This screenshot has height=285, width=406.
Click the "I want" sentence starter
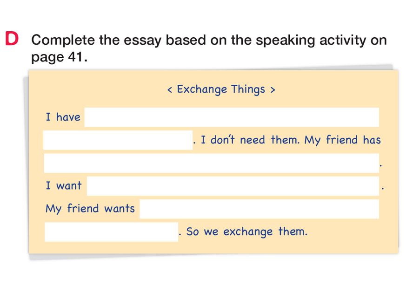[x=63, y=186]
